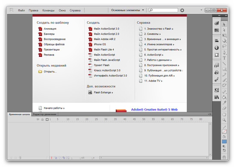
Task: Switch to the Редактор движения tab
Action: [44, 114]
